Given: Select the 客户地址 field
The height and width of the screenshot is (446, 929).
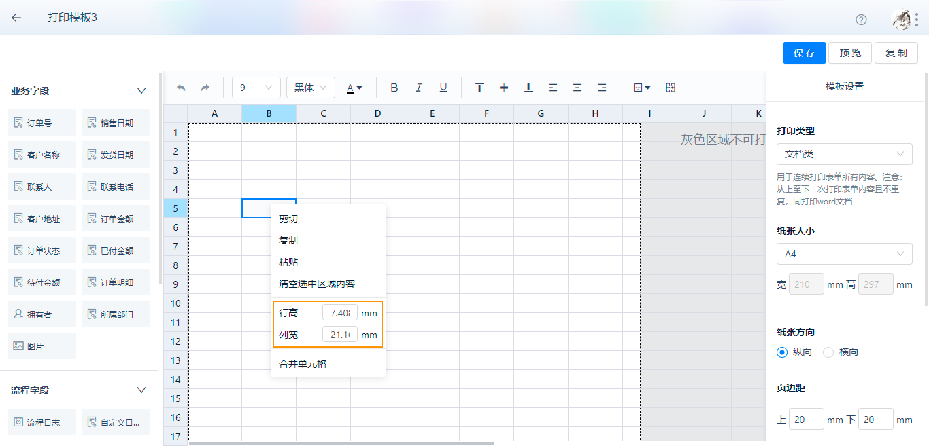Looking at the screenshot, I should [42, 219].
